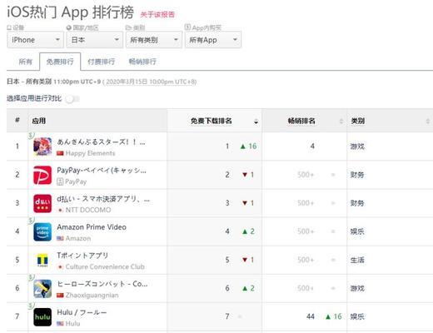Toggle the 选择应用进行对比 switch
Image resolution: width=433 pixels, height=333 pixels.
tap(72, 99)
